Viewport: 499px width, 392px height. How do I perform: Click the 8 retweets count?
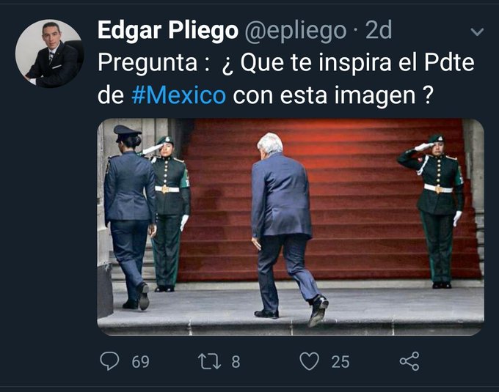[x=236, y=362]
